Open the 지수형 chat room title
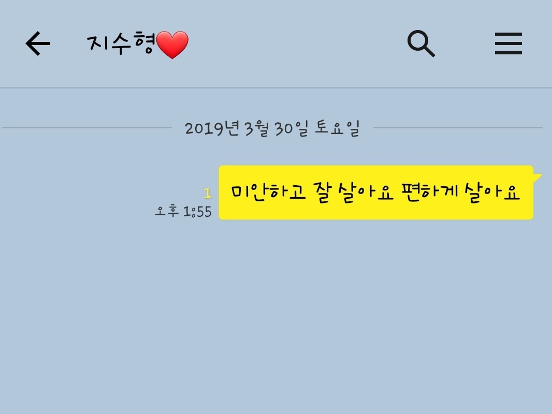The height and width of the screenshot is (414, 552). point(121,43)
